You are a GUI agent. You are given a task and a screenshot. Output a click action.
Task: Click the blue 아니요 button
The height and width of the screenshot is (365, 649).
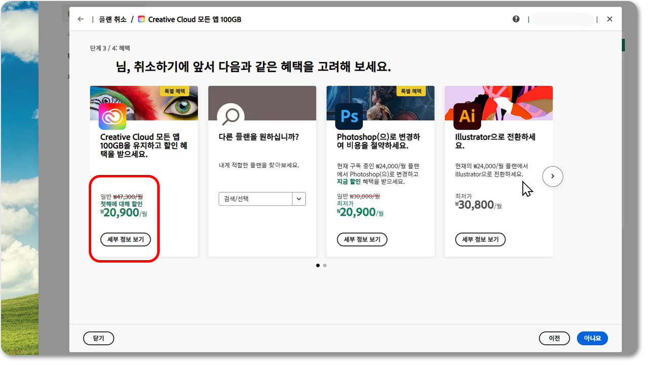(592, 338)
